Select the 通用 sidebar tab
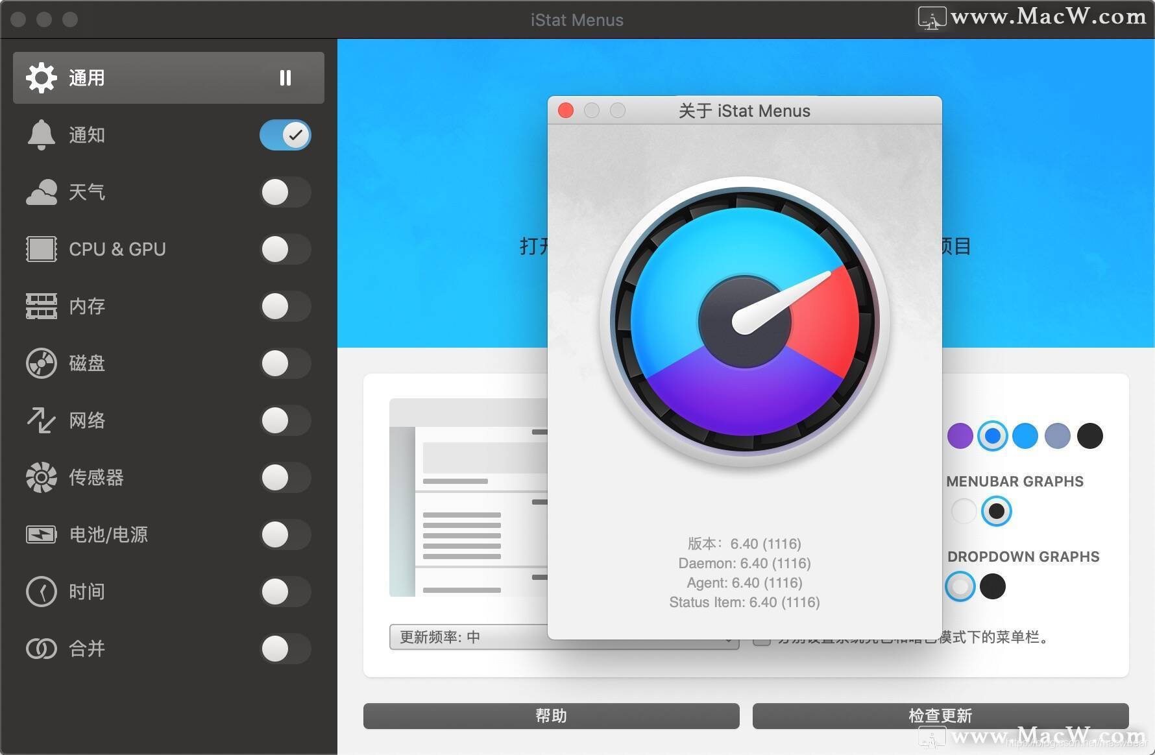Viewport: 1155px width, 755px height. 169,78
